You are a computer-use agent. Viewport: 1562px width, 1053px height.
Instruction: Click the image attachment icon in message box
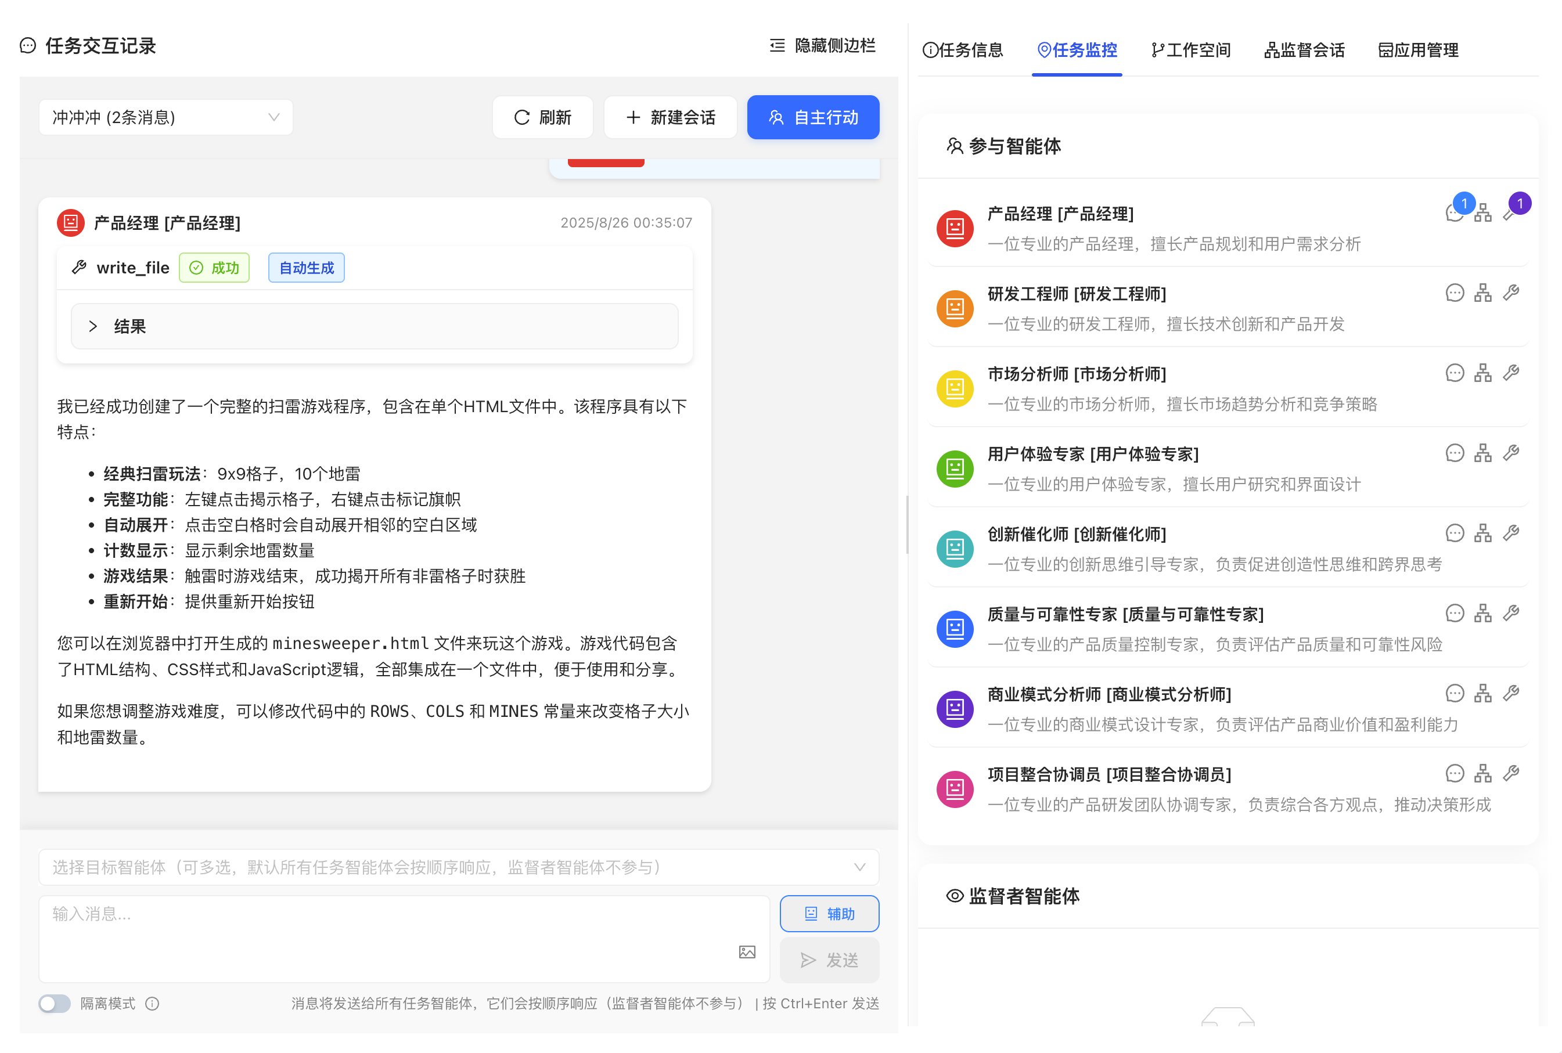[x=747, y=951]
